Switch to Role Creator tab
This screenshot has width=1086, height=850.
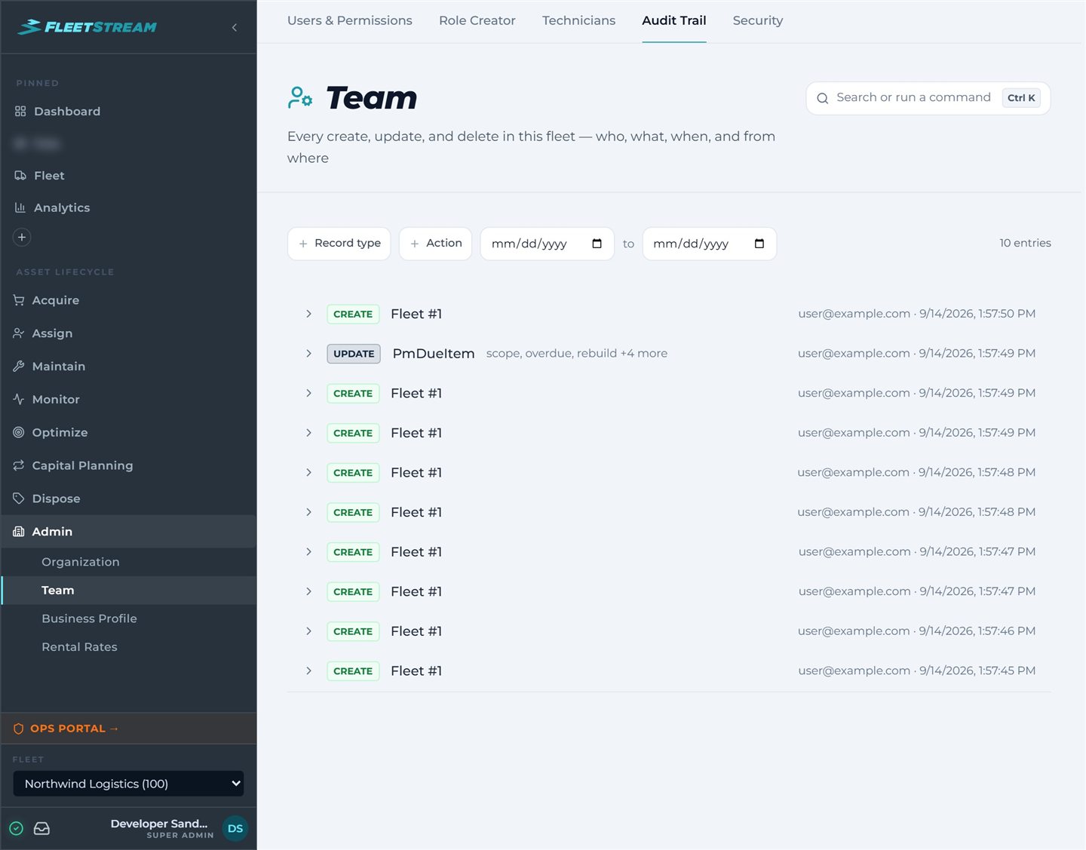coord(477,21)
